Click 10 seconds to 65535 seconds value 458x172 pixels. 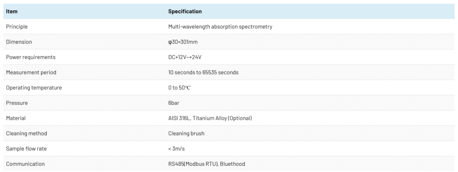click(x=204, y=72)
